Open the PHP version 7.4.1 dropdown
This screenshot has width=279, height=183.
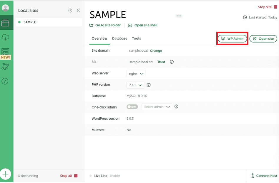(x=135, y=85)
